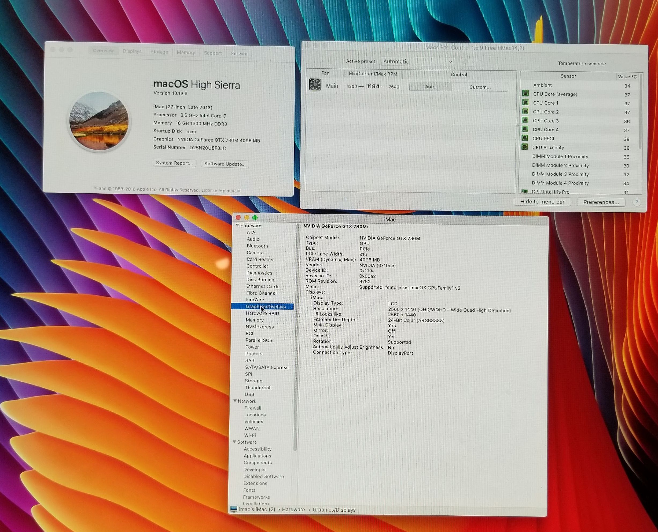Click the CPU PECI sensor chip icon
The height and width of the screenshot is (532, 658).
pyautogui.click(x=525, y=138)
